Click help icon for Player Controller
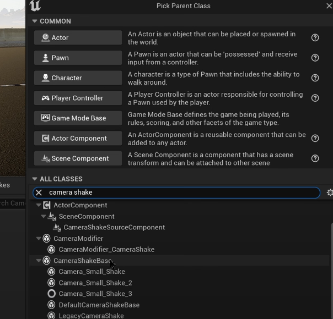 pyautogui.click(x=315, y=98)
